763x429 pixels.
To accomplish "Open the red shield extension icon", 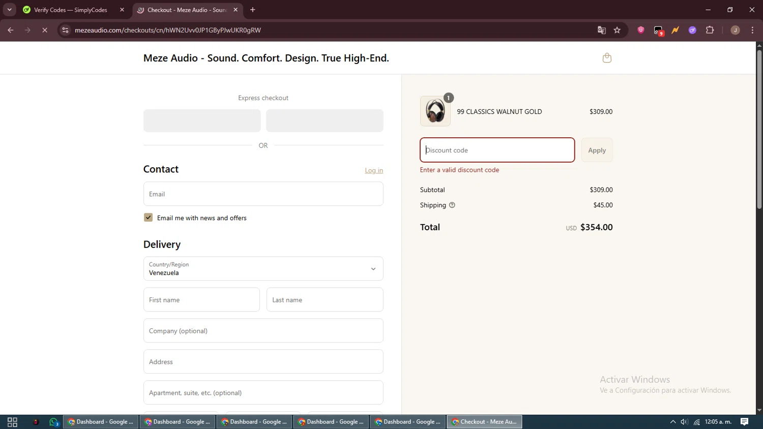I will coord(641,30).
